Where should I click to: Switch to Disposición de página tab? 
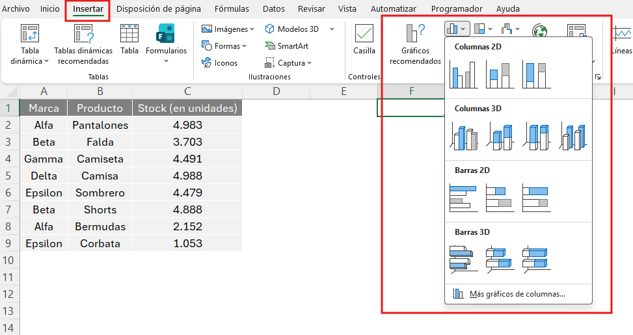[x=159, y=8]
